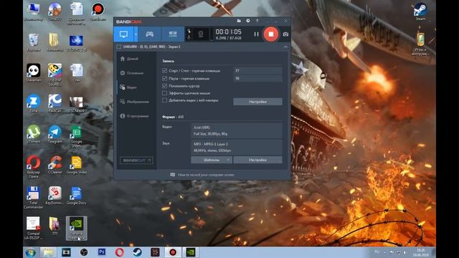
Task: Click the MP3 MPEG-1 Layer 3 audio info
Action: (237, 147)
